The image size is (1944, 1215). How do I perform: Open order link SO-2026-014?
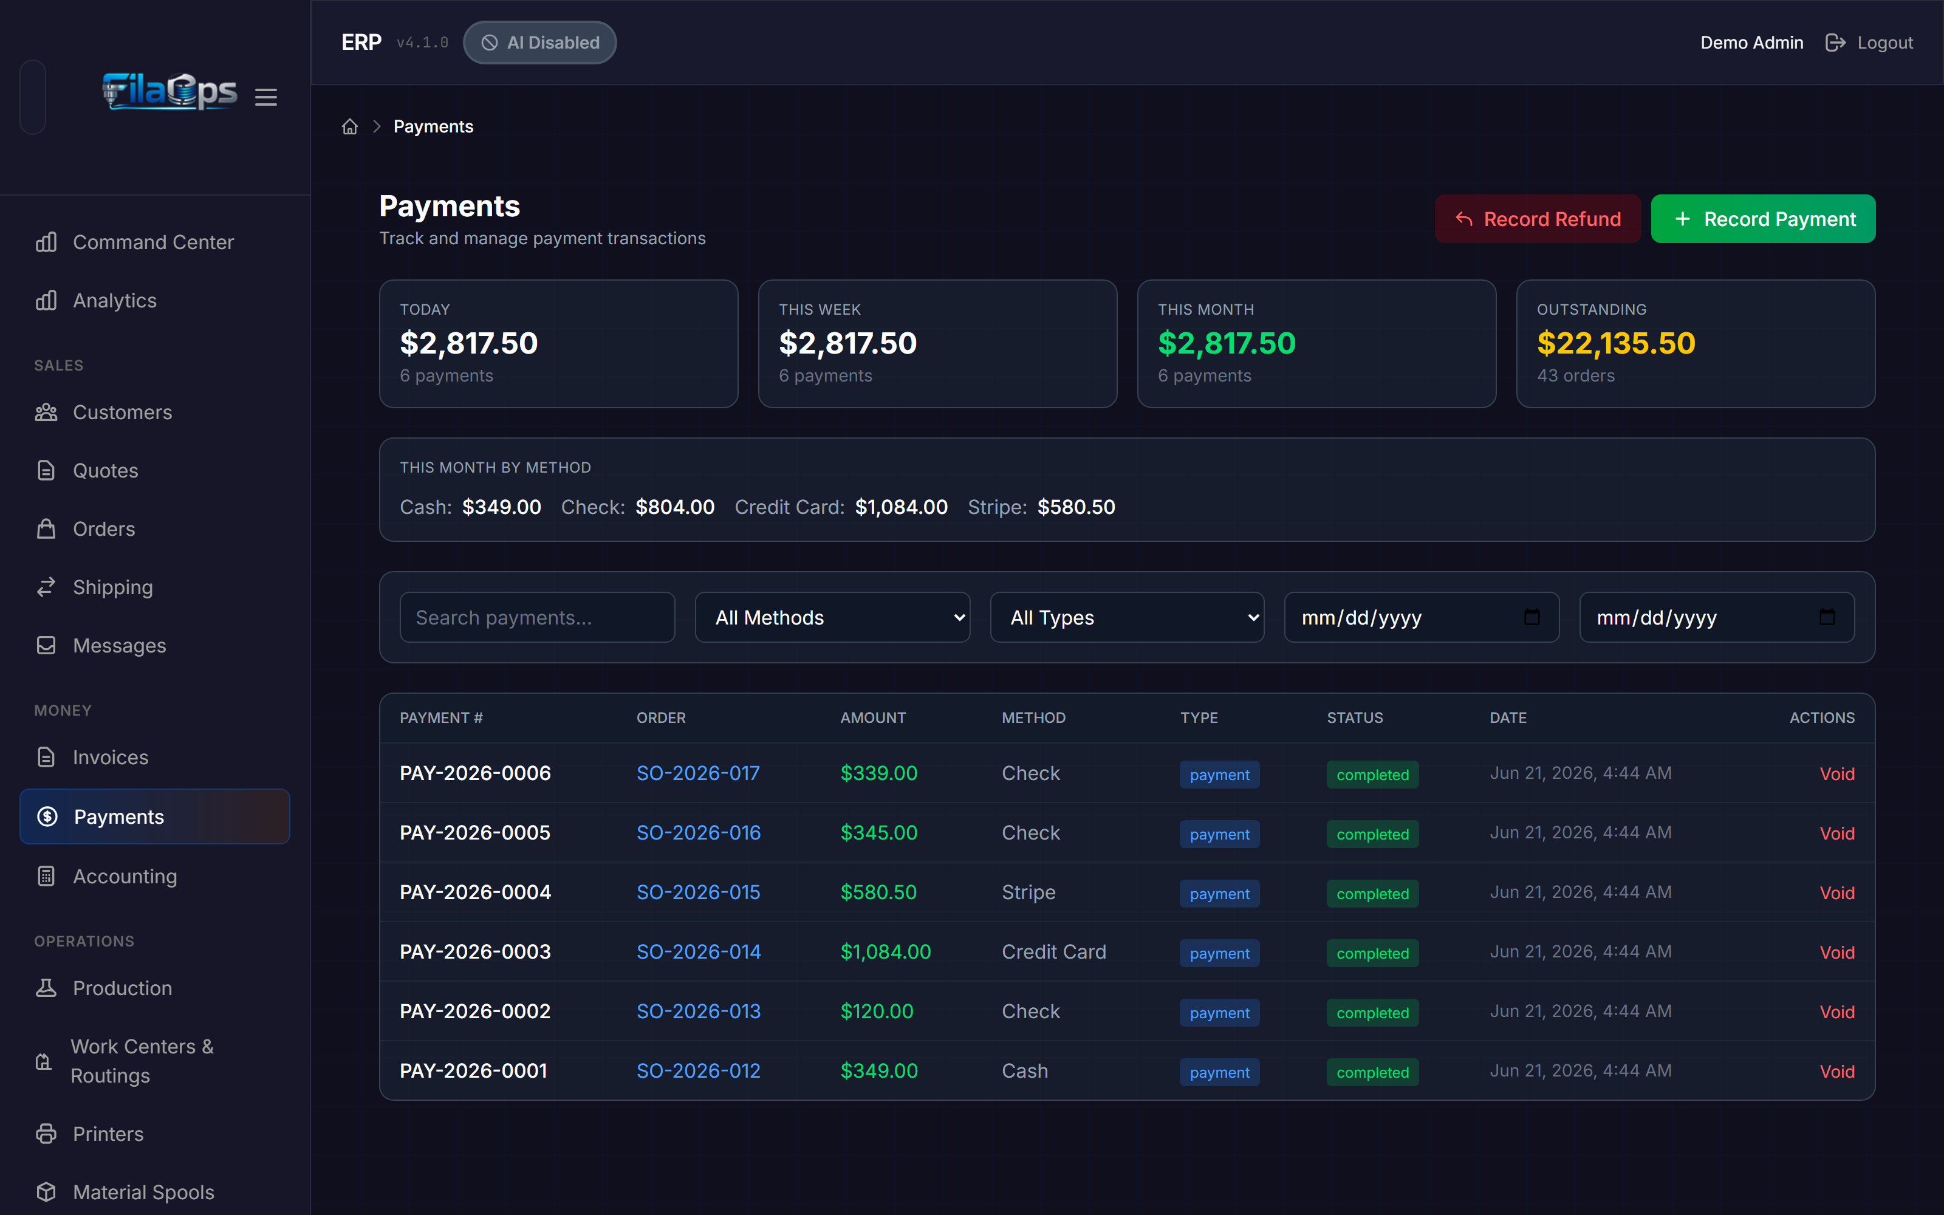point(698,951)
